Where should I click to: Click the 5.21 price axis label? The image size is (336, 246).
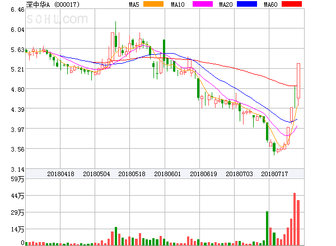[x=17, y=69]
